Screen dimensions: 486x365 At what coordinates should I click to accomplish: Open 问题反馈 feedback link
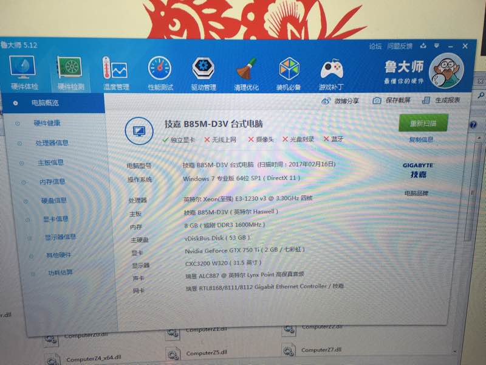[x=400, y=47]
